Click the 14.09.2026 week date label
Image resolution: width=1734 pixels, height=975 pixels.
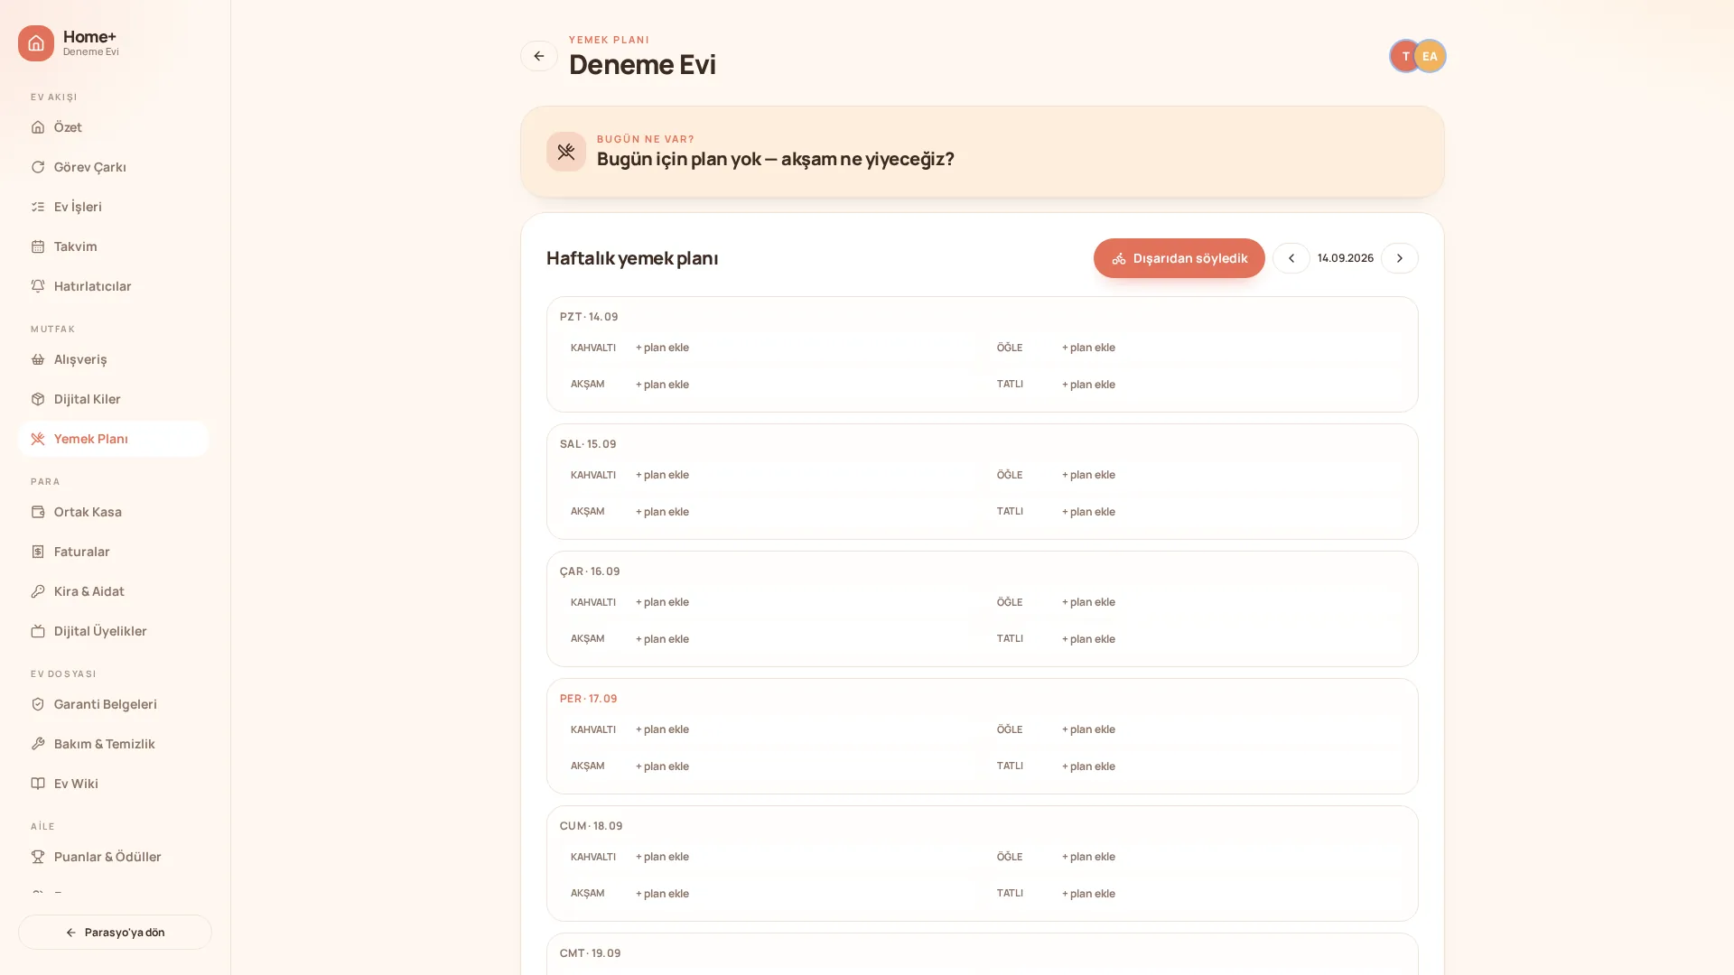[x=1346, y=258]
